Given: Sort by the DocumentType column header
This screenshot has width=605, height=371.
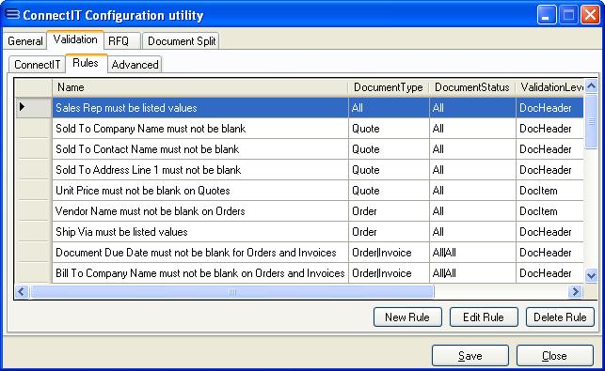Looking at the screenshot, I should [x=389, y=87].
